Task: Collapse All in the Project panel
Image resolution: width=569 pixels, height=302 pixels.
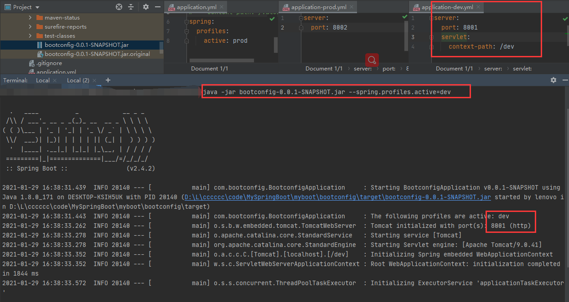Action: coord(131,7)
